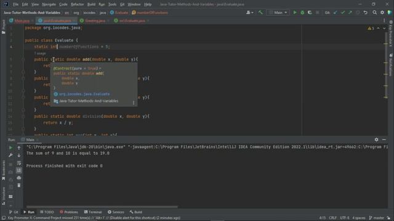Viewport: 394px width, 221px height.
Task: Build project with the hammer icon
Action: [x=260, y=12]
